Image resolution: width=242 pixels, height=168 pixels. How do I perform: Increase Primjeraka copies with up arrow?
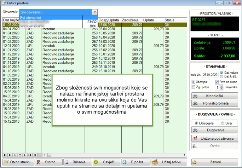tap(222, 86)
